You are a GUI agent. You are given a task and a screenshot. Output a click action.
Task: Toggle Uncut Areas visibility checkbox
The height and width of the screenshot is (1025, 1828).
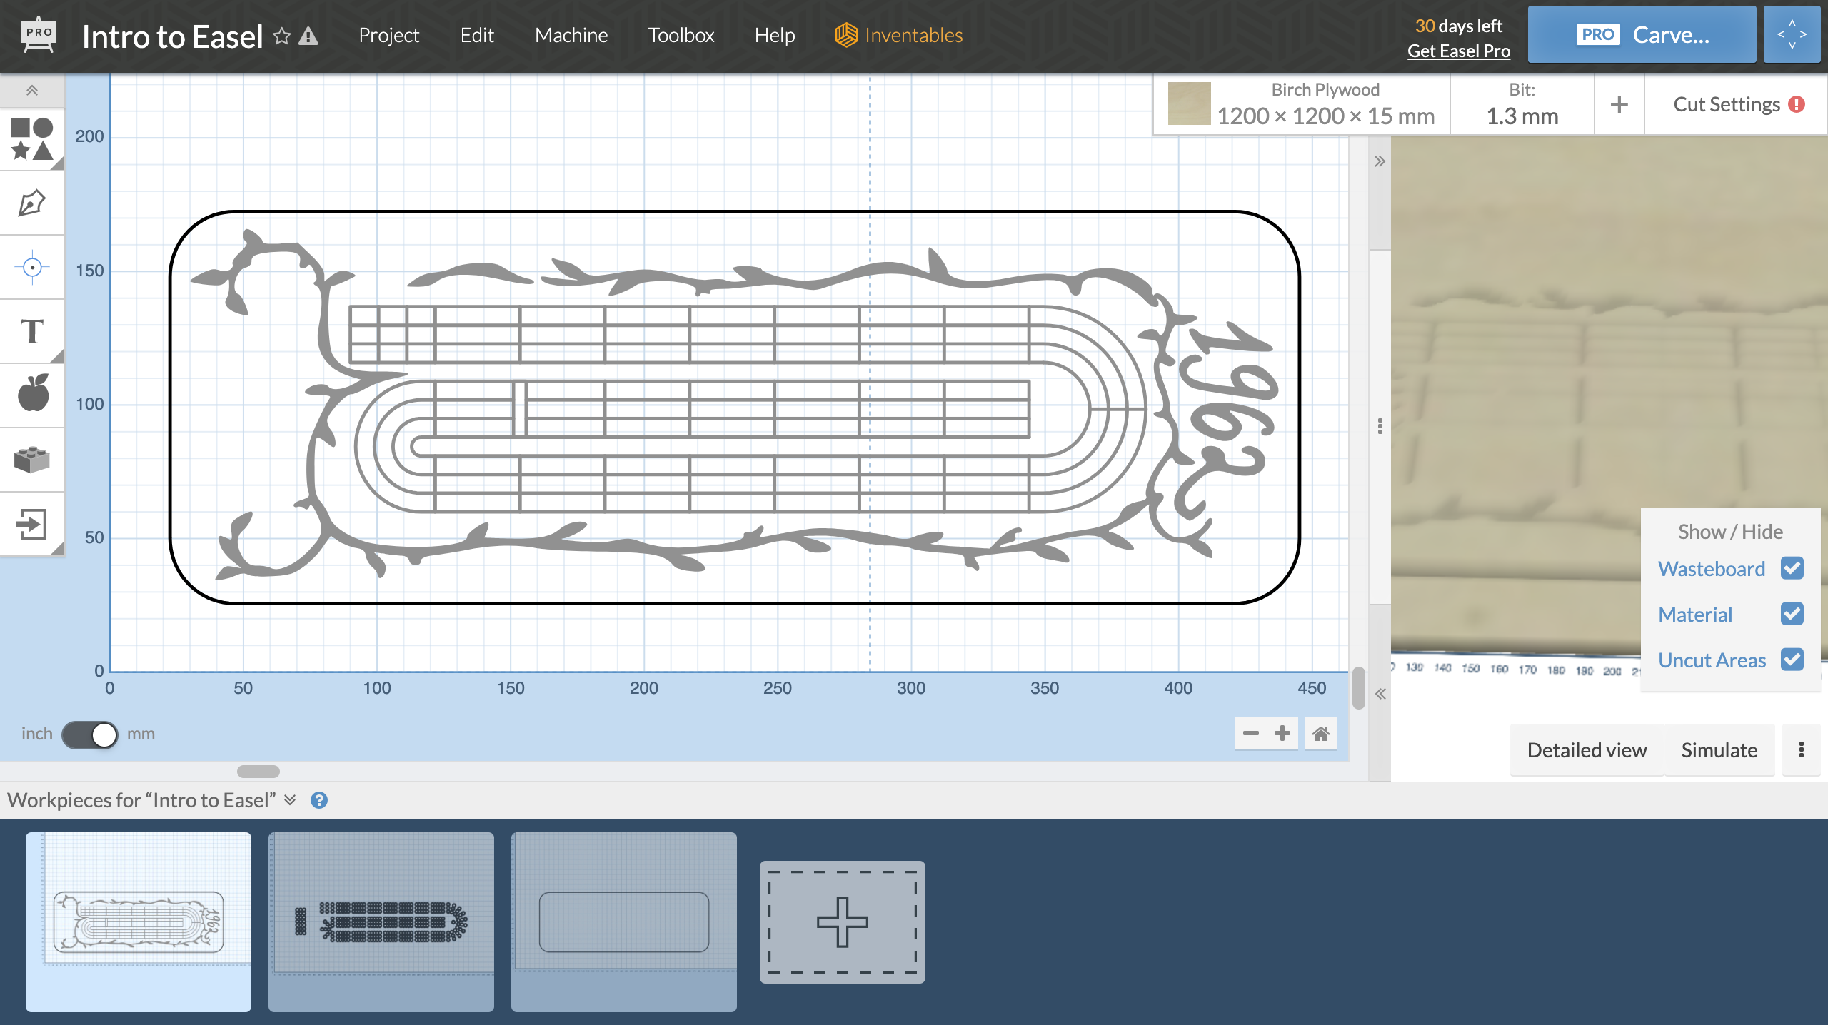[x=1794, y=660]
